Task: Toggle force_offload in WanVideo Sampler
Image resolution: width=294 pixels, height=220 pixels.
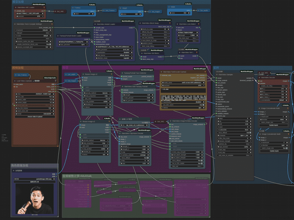Action: 234,133
